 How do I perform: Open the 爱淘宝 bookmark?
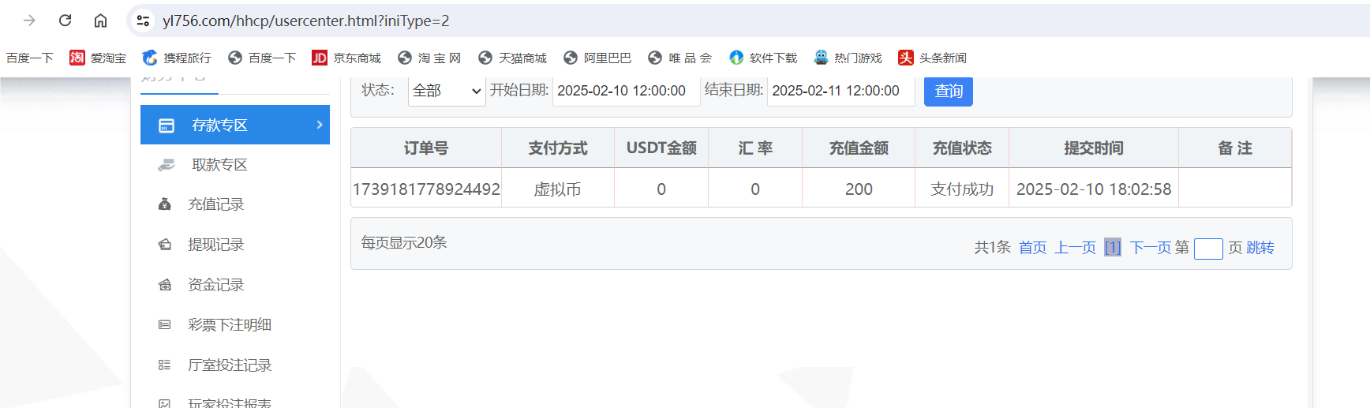coord(98,58)
